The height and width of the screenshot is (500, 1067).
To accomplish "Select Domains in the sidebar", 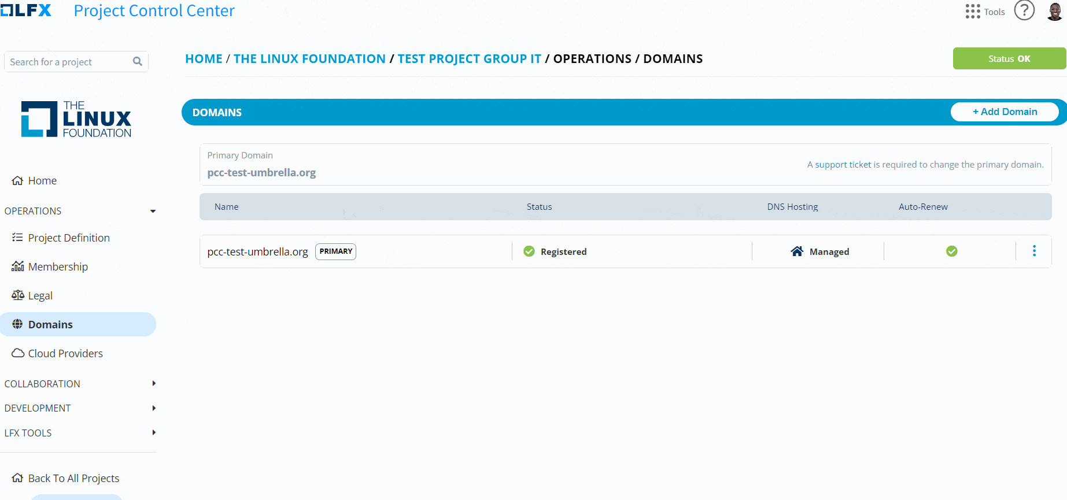I will click(78, 324).
